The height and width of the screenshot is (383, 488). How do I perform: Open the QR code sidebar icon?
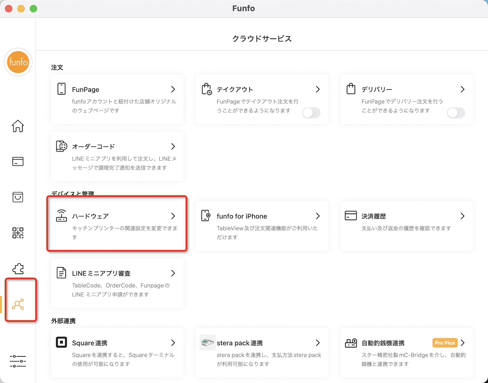point(18,233)
